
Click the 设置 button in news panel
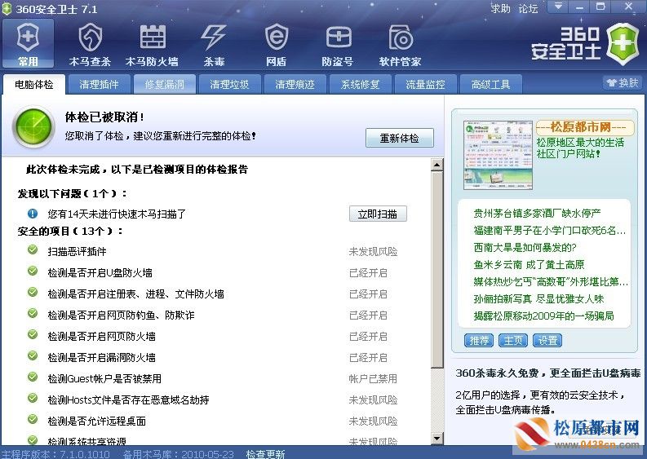547,340
